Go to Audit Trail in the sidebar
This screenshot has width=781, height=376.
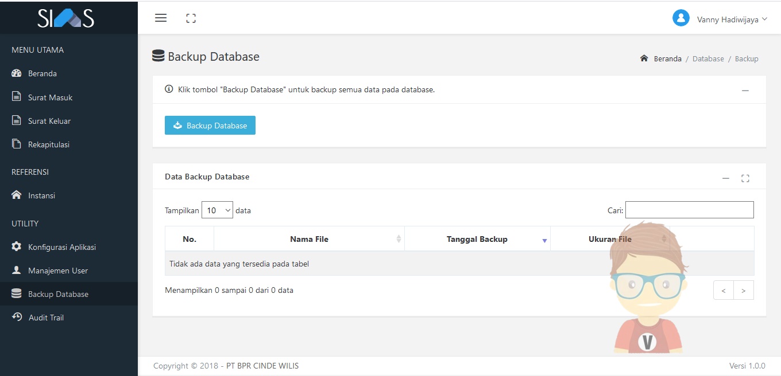tap(46, 318)
